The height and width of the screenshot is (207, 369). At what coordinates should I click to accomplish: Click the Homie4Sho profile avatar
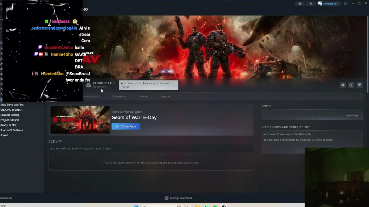coord(320,4)
